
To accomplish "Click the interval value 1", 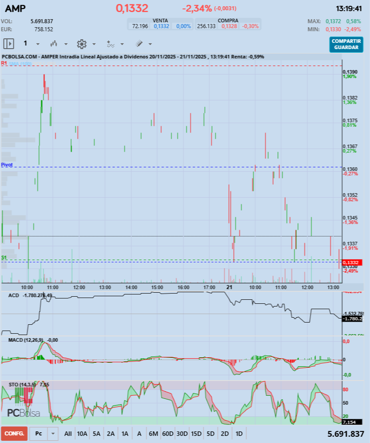I will (x=25, y=43).
